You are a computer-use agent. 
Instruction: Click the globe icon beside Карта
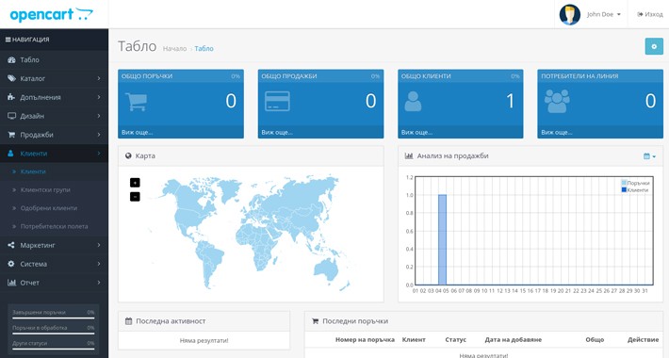(x=128, y=156)
